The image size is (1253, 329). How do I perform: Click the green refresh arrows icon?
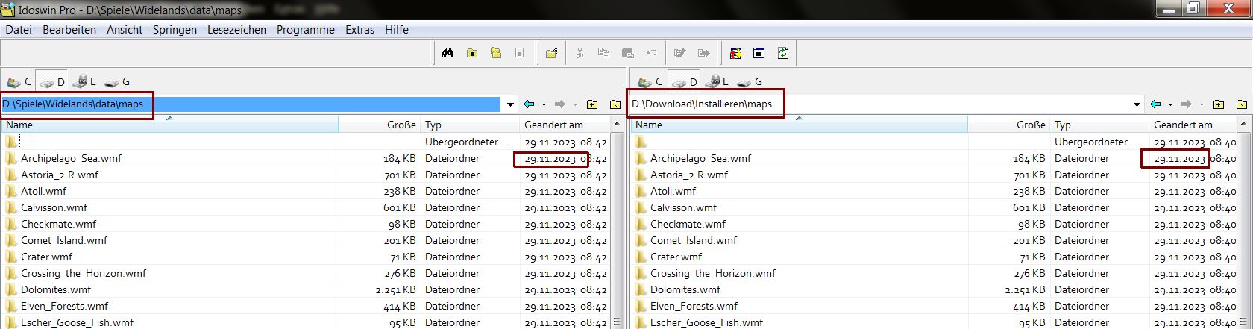click(x=783, y=53)
